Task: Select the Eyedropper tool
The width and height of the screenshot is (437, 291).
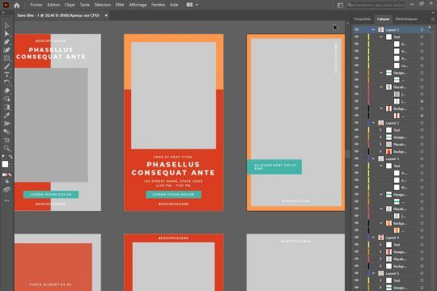Action: click(6, 116)
